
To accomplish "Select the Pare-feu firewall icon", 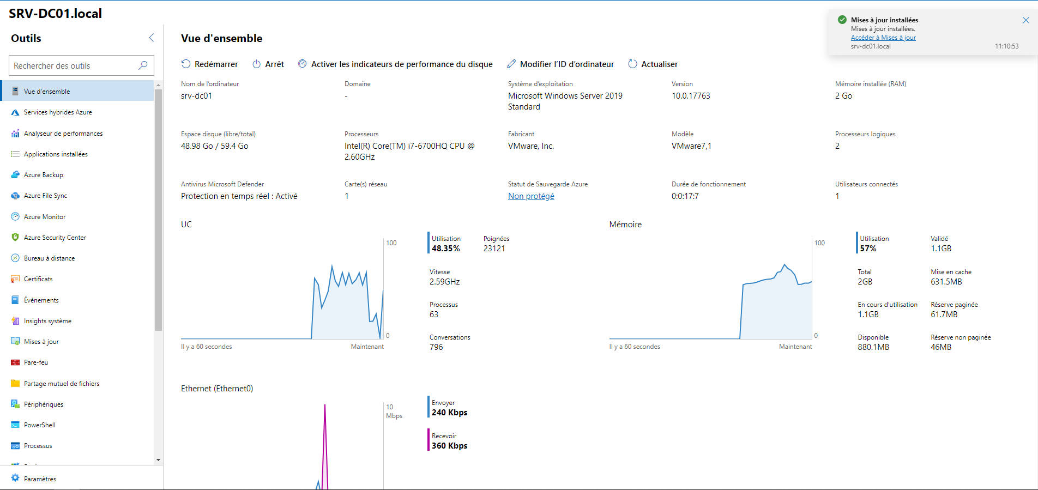I will 15,362.
